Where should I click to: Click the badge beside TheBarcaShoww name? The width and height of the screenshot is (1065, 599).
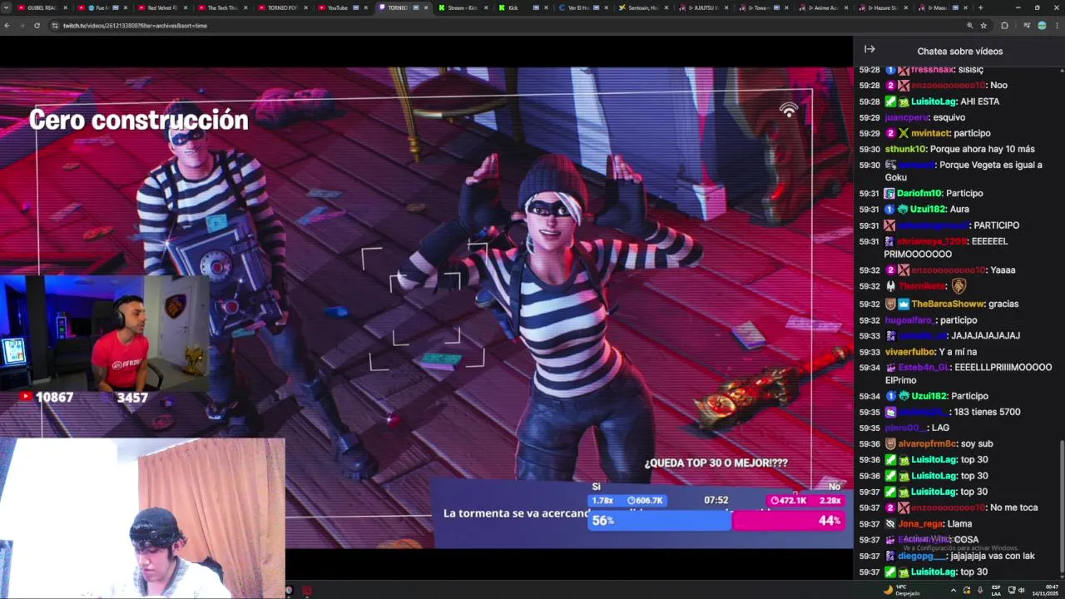click(x=904, y=304)
